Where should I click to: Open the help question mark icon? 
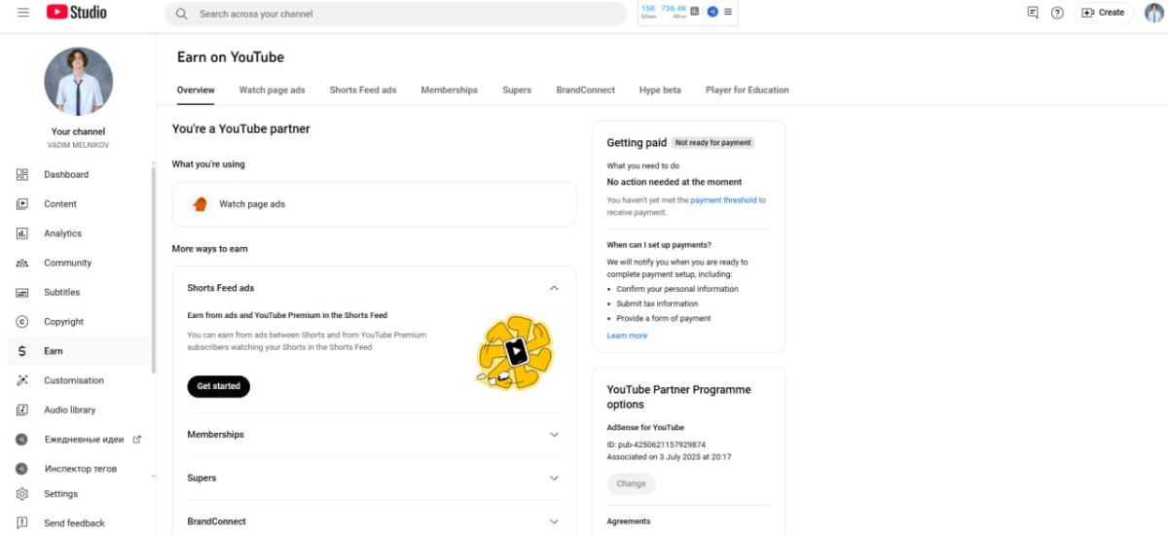click(1057, 13)
